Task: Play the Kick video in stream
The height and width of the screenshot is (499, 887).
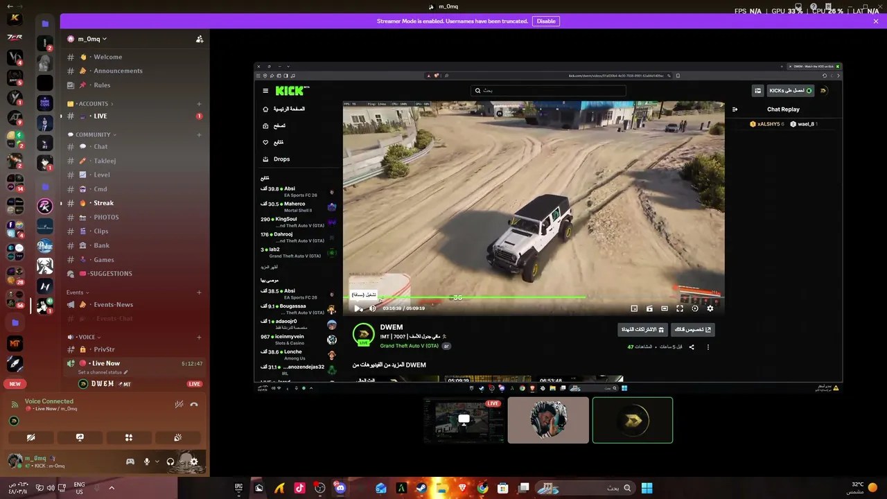Action: [358, 308]
